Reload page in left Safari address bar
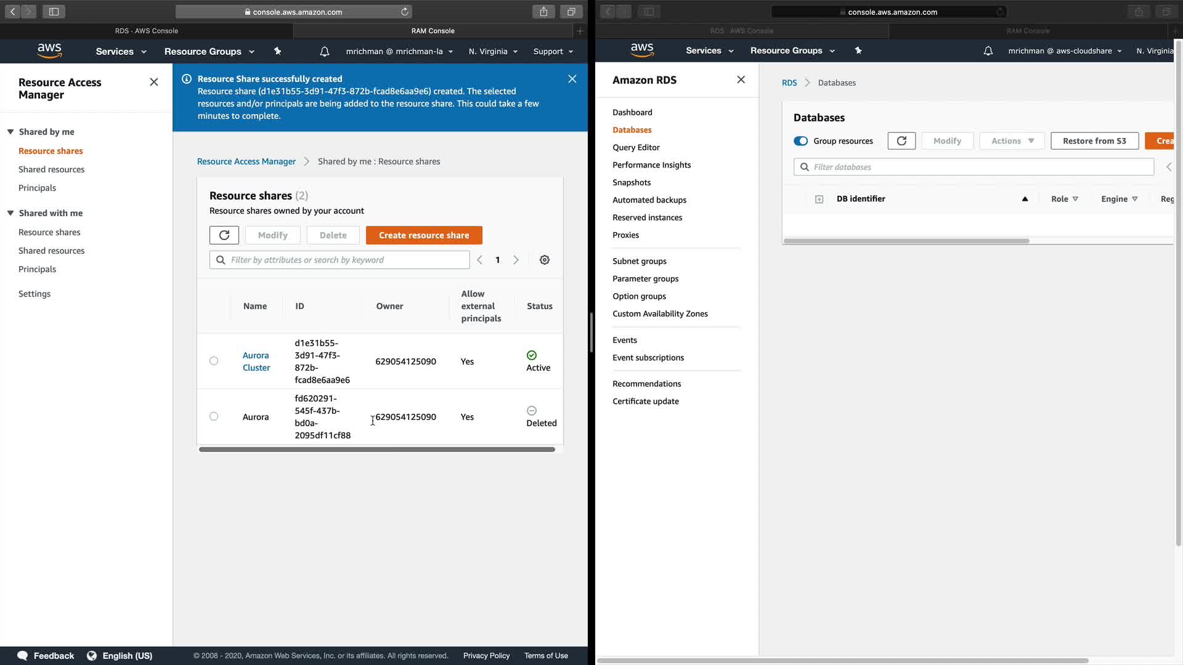This screenshot has height=665, width=1183. (x=405, y=12)
